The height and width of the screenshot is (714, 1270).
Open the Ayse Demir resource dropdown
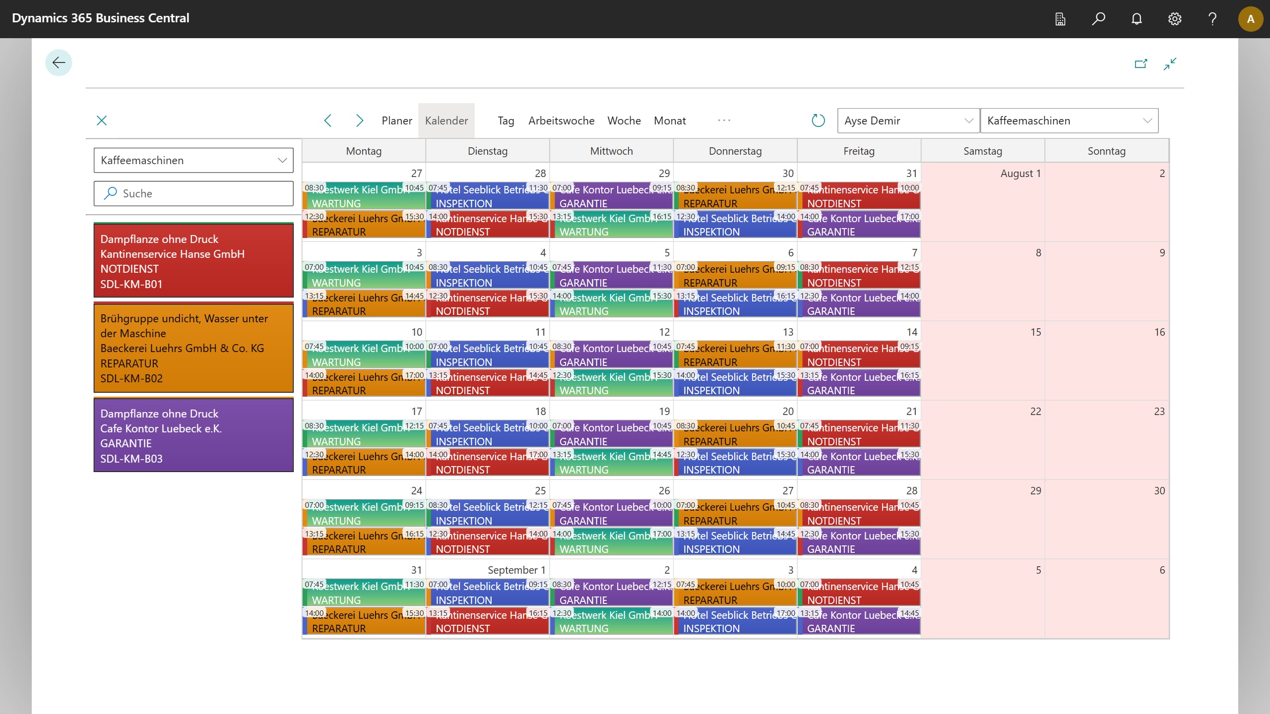(x=908, y=120)
